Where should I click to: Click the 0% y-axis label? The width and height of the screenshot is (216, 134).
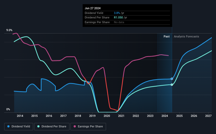pos(8,109)
